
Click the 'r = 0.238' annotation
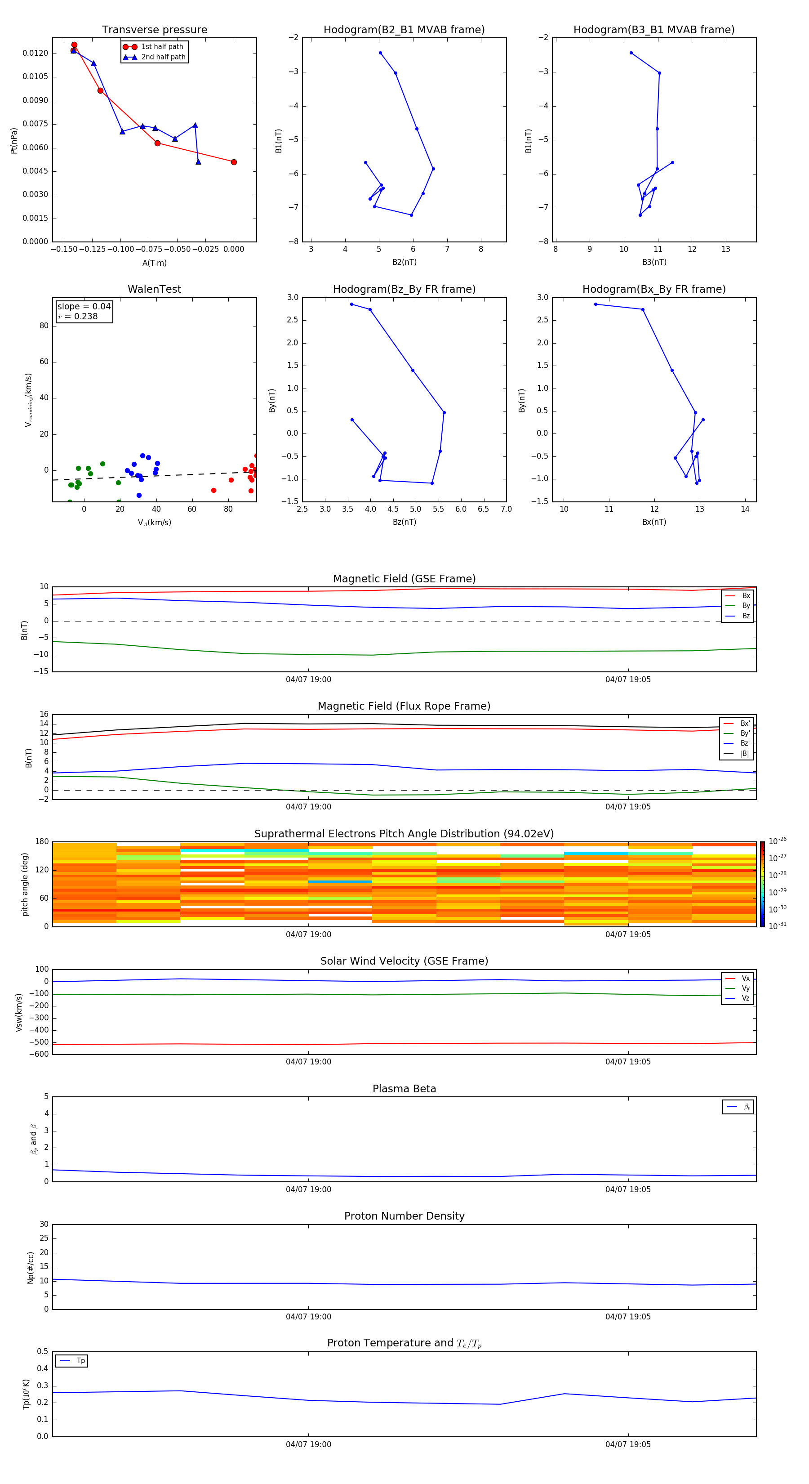[78, 316]
